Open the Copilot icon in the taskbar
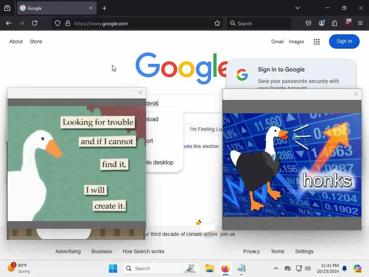This screenshot has height=277, width=369. tap(357, 268)
